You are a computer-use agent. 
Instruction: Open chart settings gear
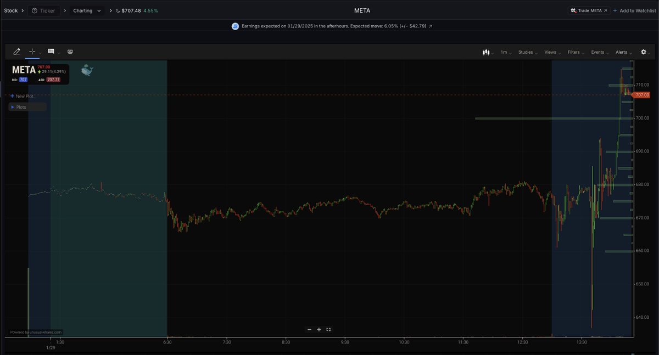645,52
